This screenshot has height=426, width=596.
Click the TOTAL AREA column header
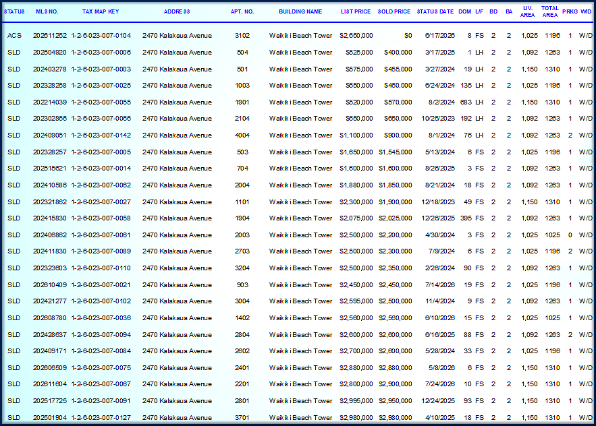coord(549,11)
